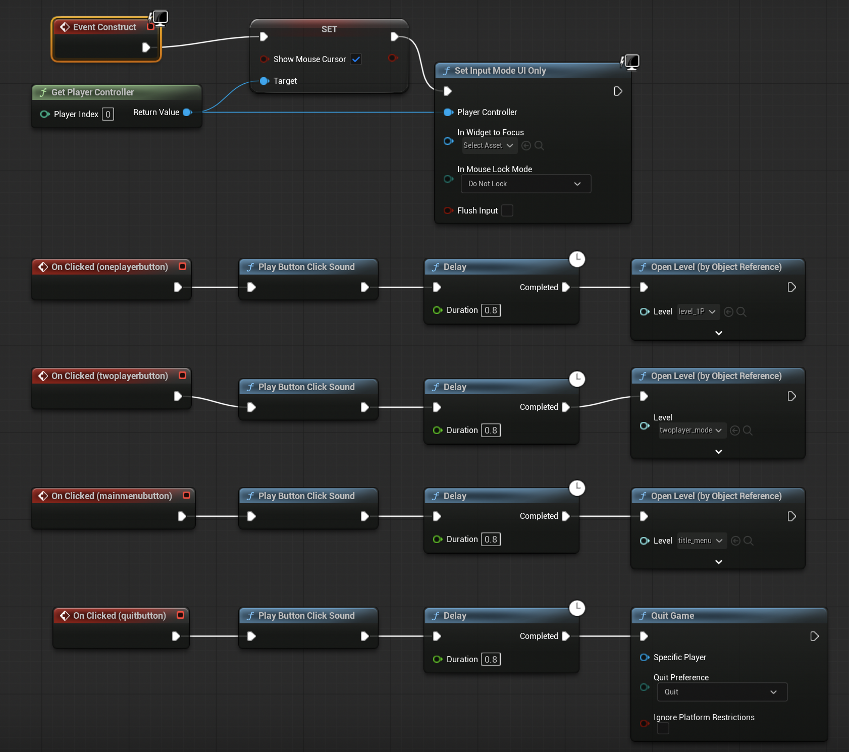Click Quit Game execution output pin
849x752 pixels.
coord(814,636)
